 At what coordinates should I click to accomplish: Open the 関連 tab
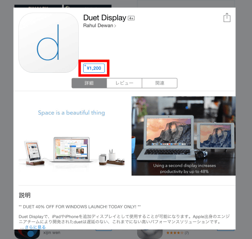[x=160, y=83]
